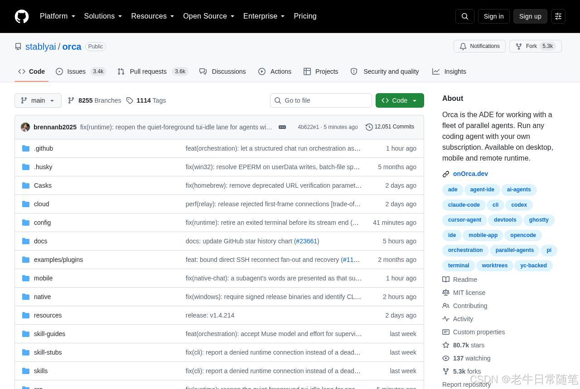Switch to the Issues tab
Screen dimensions: 580x389
click(81, 71)
